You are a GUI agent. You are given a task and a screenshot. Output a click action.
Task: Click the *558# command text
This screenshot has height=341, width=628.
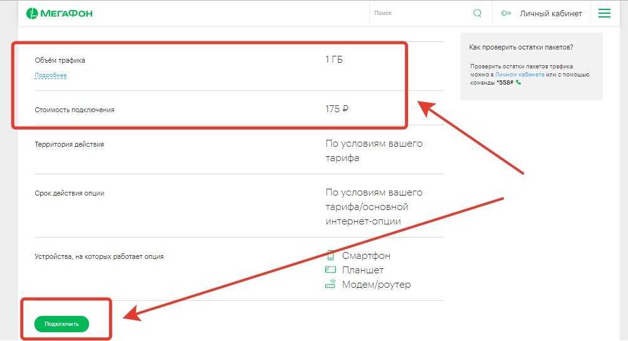click(505, 83)
